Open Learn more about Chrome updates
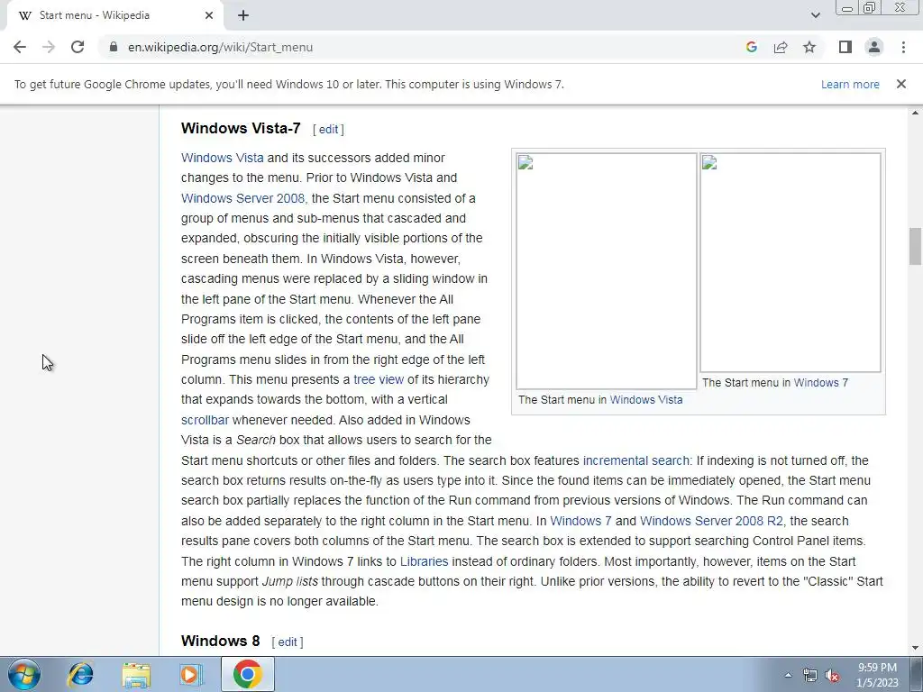 pyautogui.click(x=850, y=84)
